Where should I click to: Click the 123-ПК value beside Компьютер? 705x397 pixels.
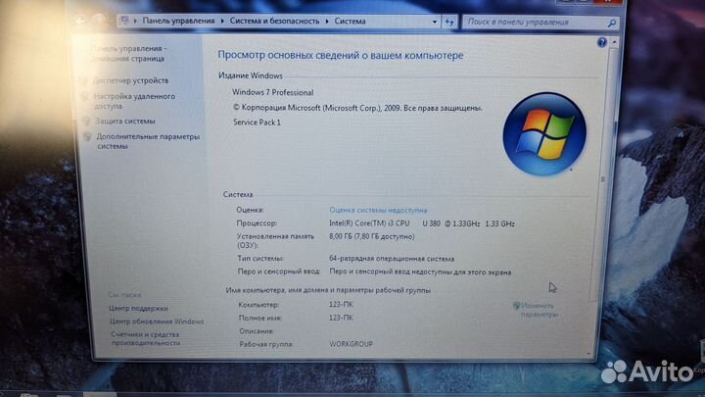pyautogui.click(x=341, y=305)
